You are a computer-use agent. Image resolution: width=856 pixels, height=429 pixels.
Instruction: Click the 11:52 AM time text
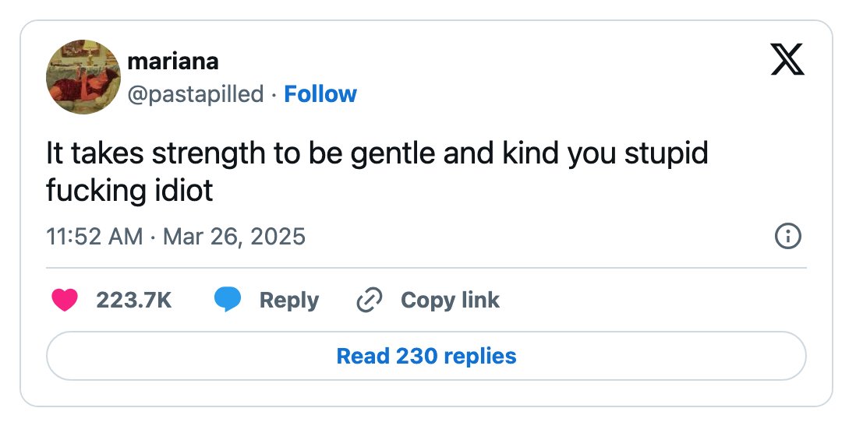tap(94, 237)
